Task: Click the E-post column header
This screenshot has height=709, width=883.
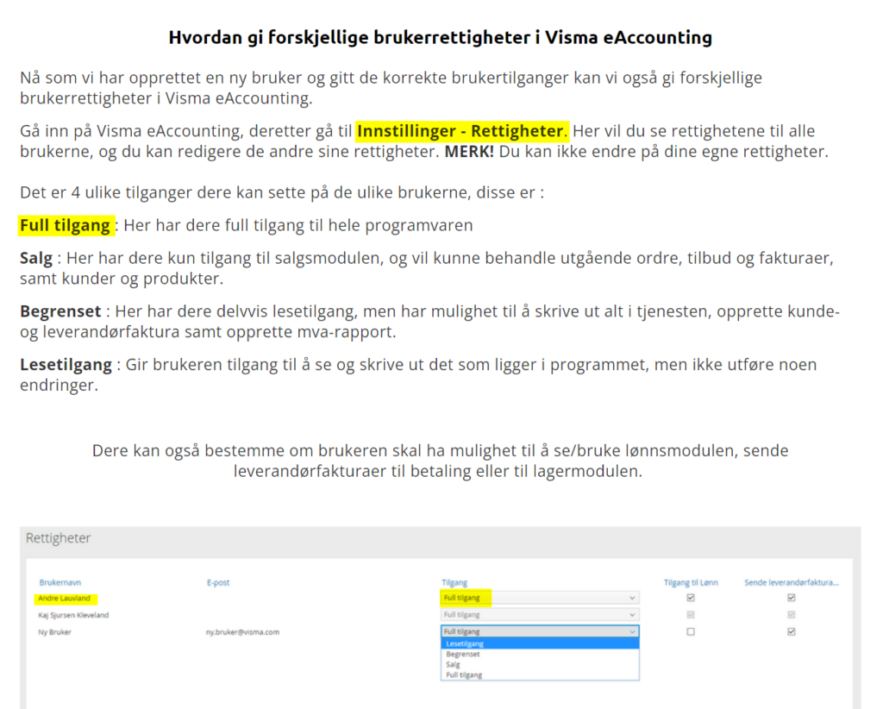Action: point(218,583)
